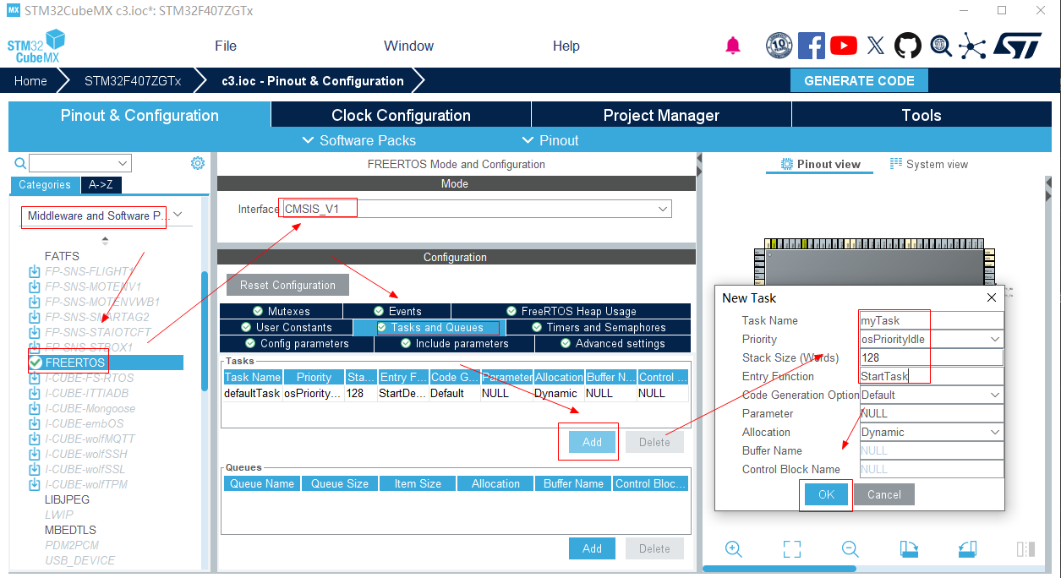Switch to the Tools tab

(x=922, y=115)
